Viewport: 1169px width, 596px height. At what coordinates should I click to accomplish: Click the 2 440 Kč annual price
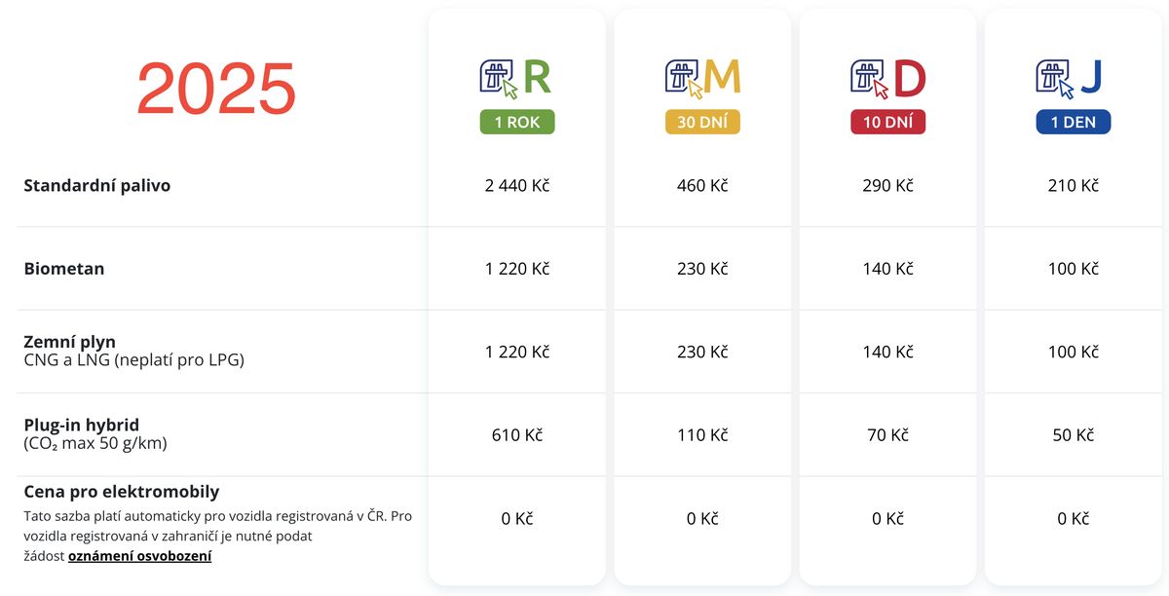click(x=516, y=185)
